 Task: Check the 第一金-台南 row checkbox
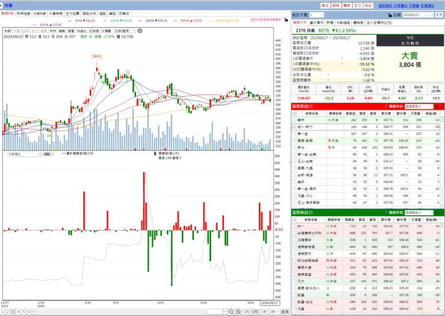(x=294, y=154)
